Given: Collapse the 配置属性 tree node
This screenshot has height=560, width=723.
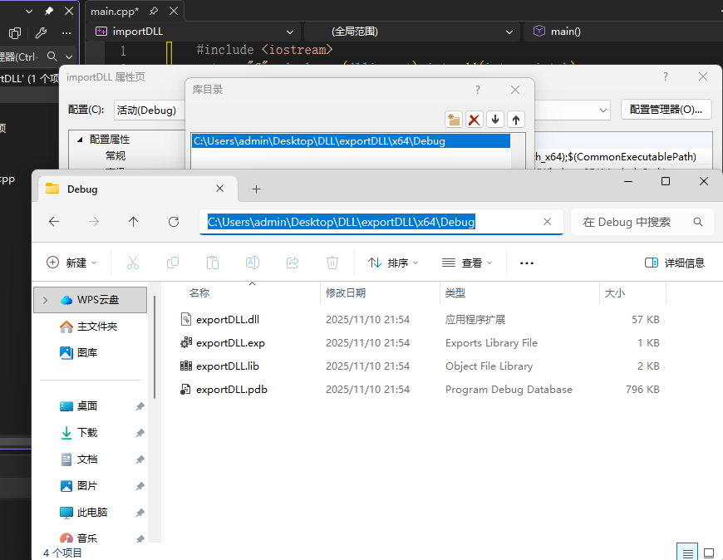Looking at the screenshot, I should [80, 140].
